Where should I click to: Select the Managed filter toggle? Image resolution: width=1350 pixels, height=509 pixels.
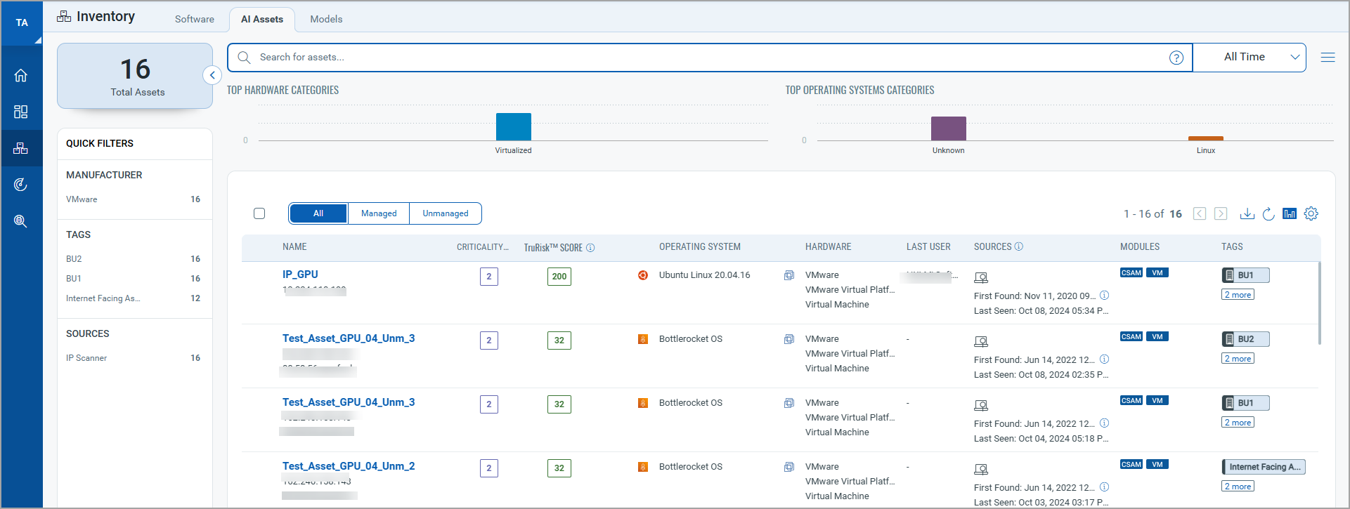378,213
